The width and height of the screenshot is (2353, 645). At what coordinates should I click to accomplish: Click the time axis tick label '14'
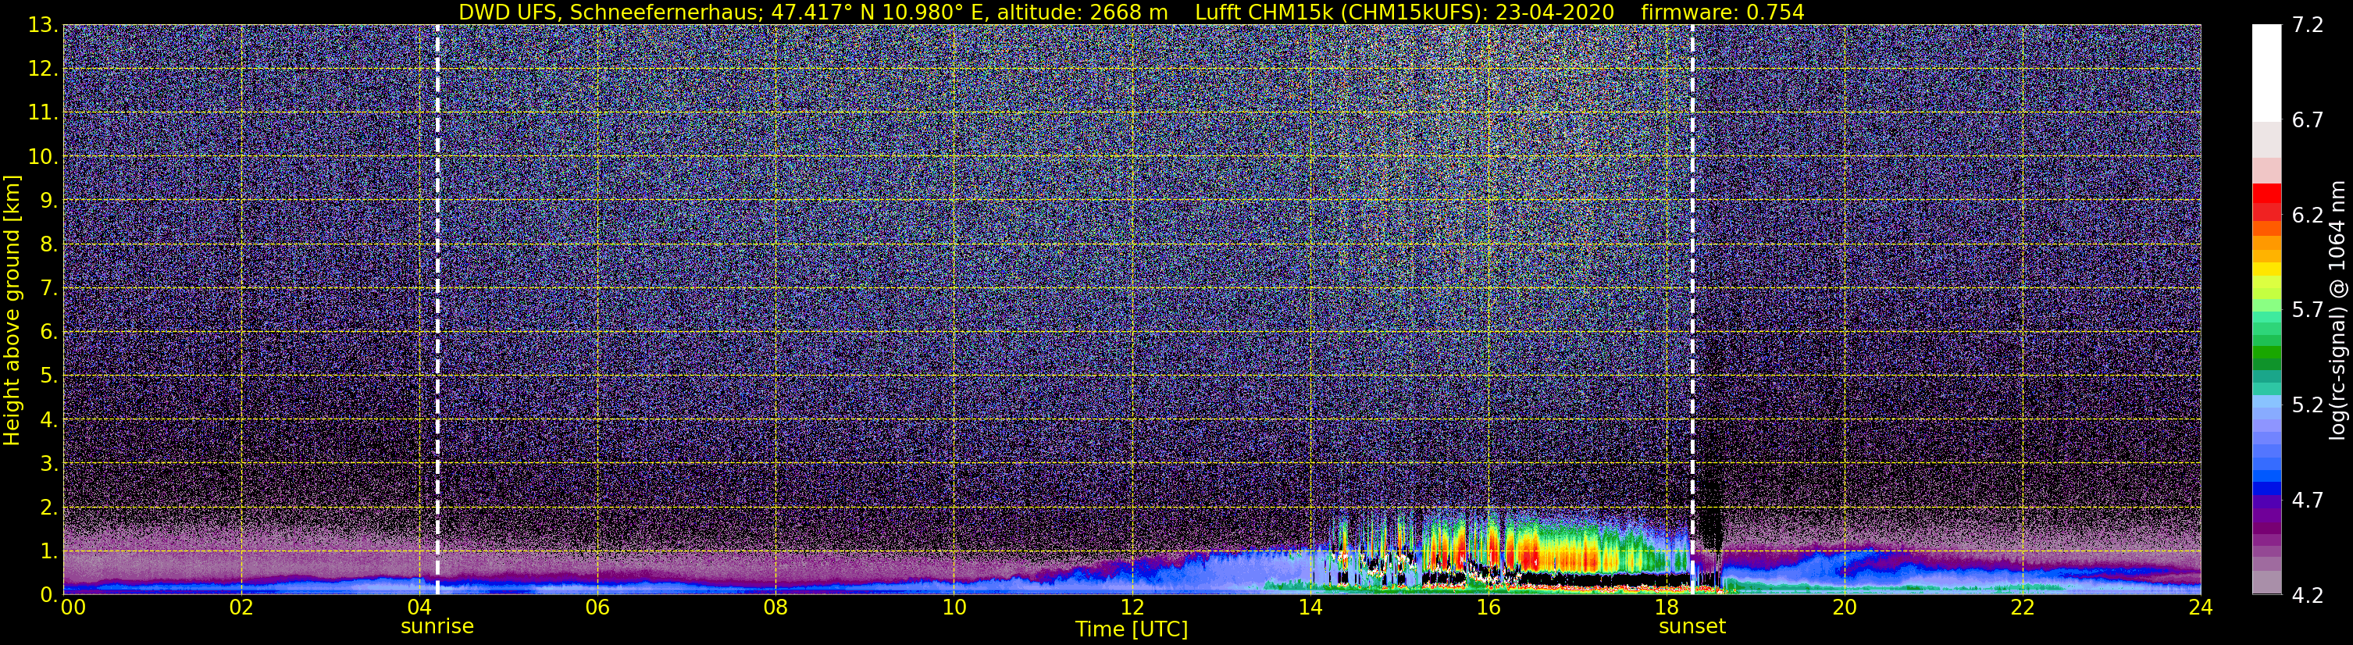[x=1310, y=608]
